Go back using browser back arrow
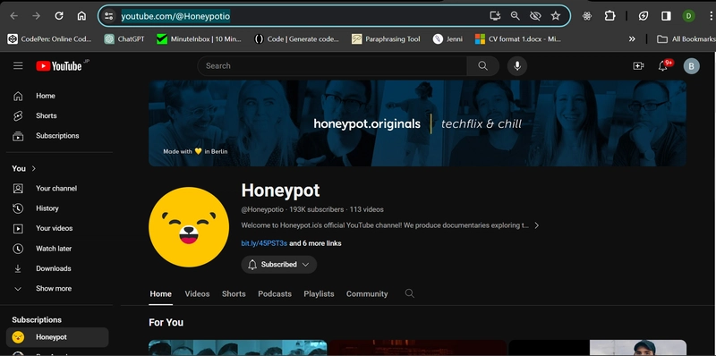The width and height of the screenshot is (716, 356). (x=14, y=16)
